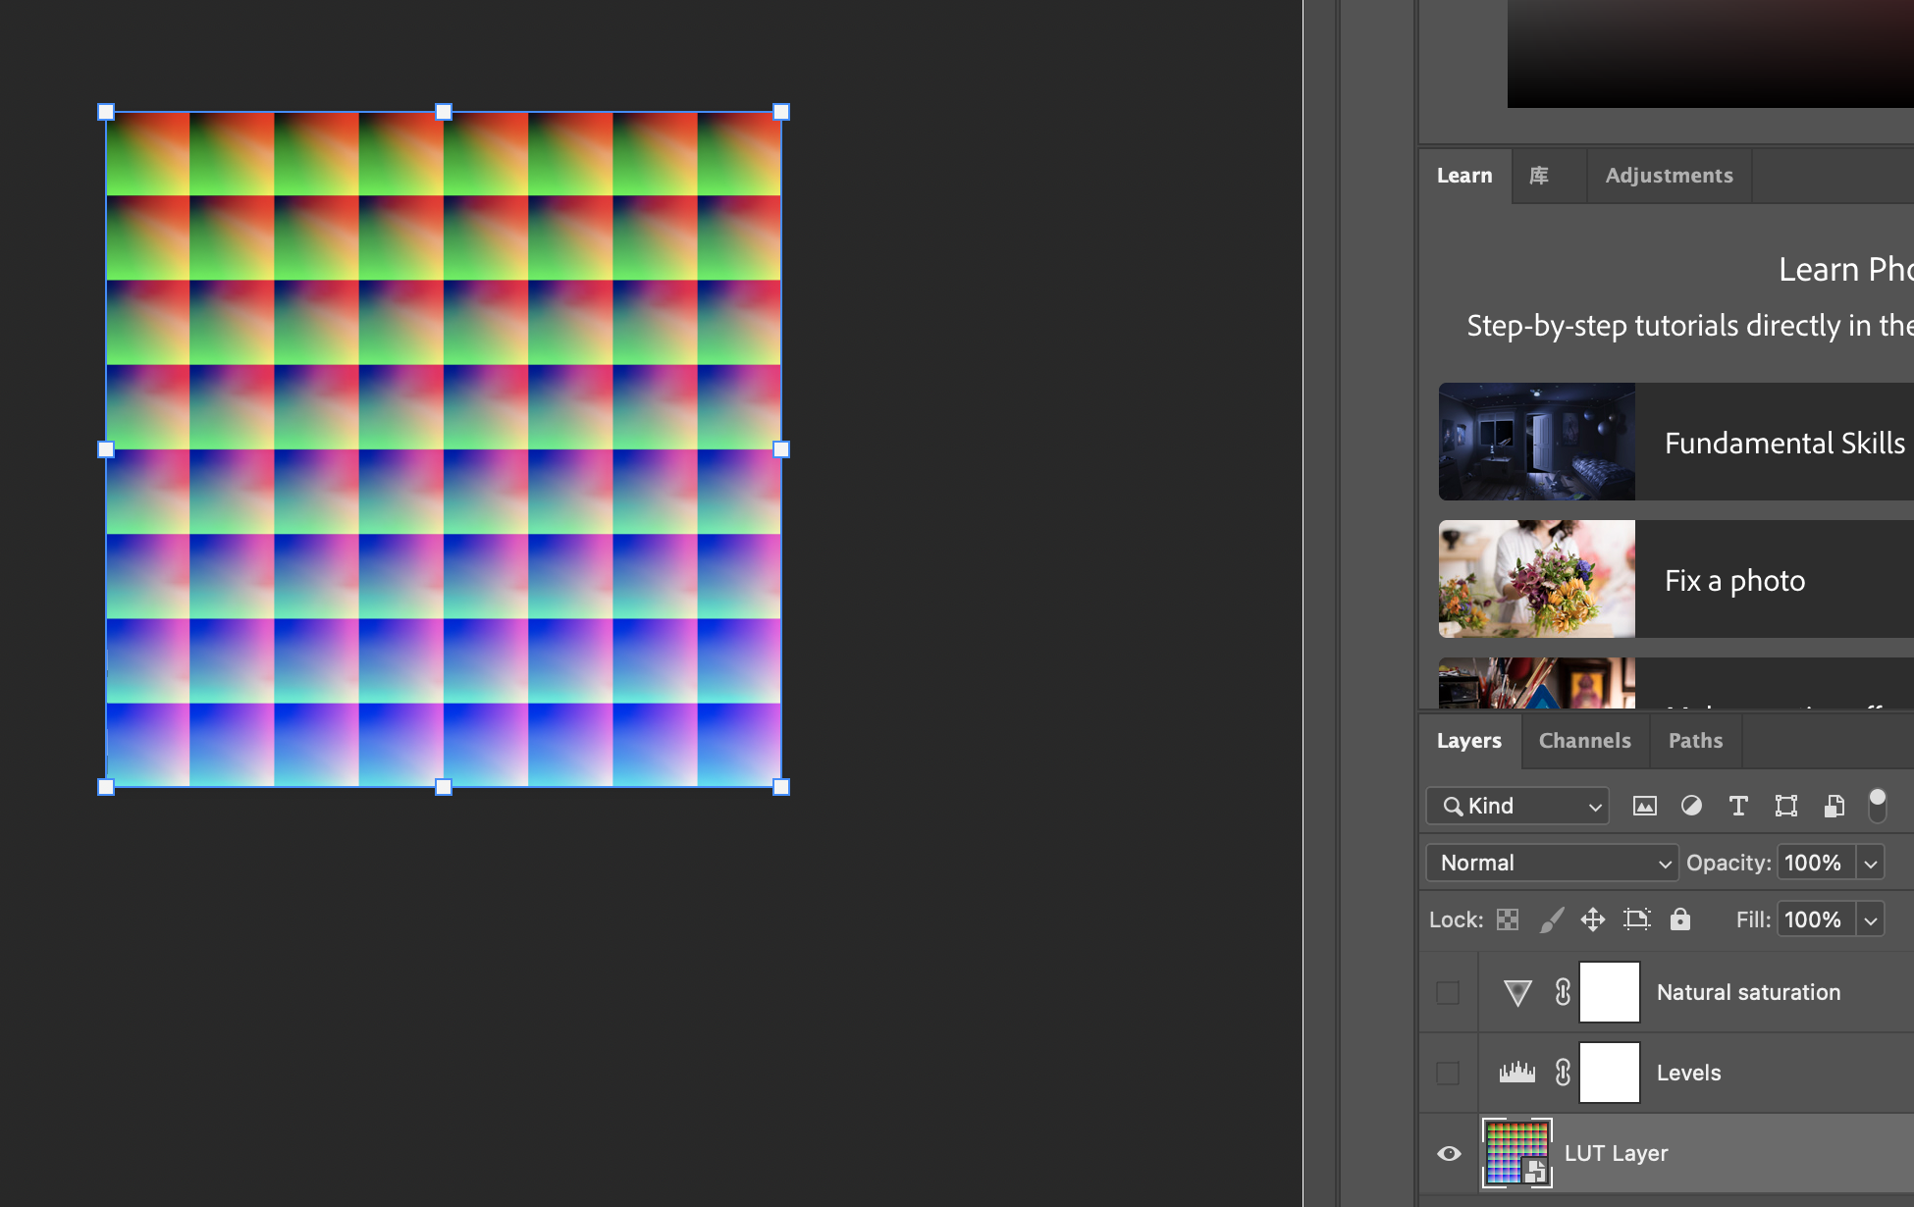
Task: Open the Normal blend mode dropdown
Action: [1552, 863]
